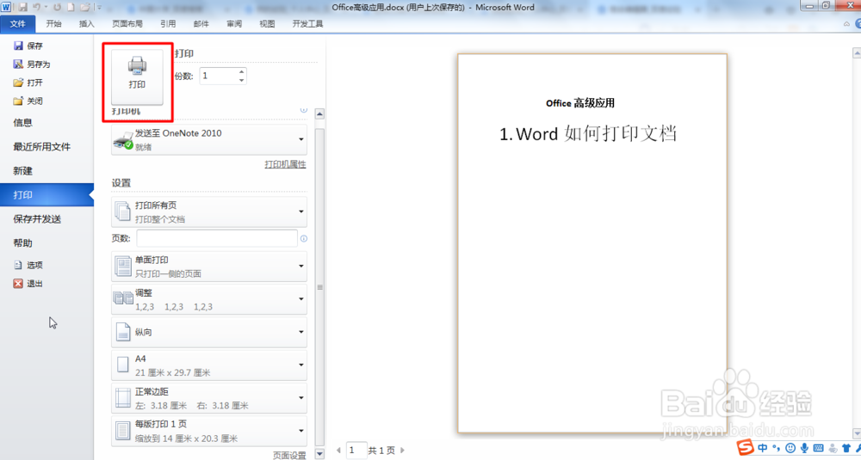Click Close (关闭) document in sidebar
Screen dimensions: 861x460
click(28, 101)
